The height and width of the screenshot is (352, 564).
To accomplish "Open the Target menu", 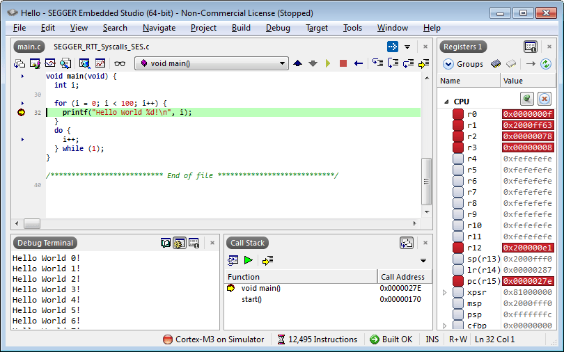I will 317,28.
